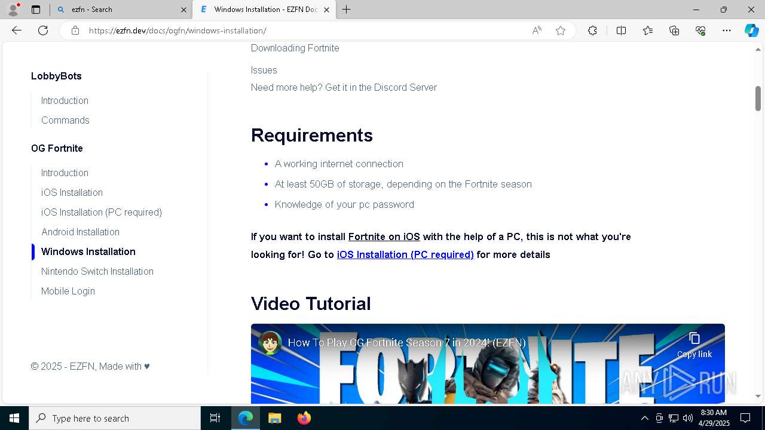The width and height of the screenshot is (765, 430).
Task: Select Windows Installation in sidebar
Action: 88,251
